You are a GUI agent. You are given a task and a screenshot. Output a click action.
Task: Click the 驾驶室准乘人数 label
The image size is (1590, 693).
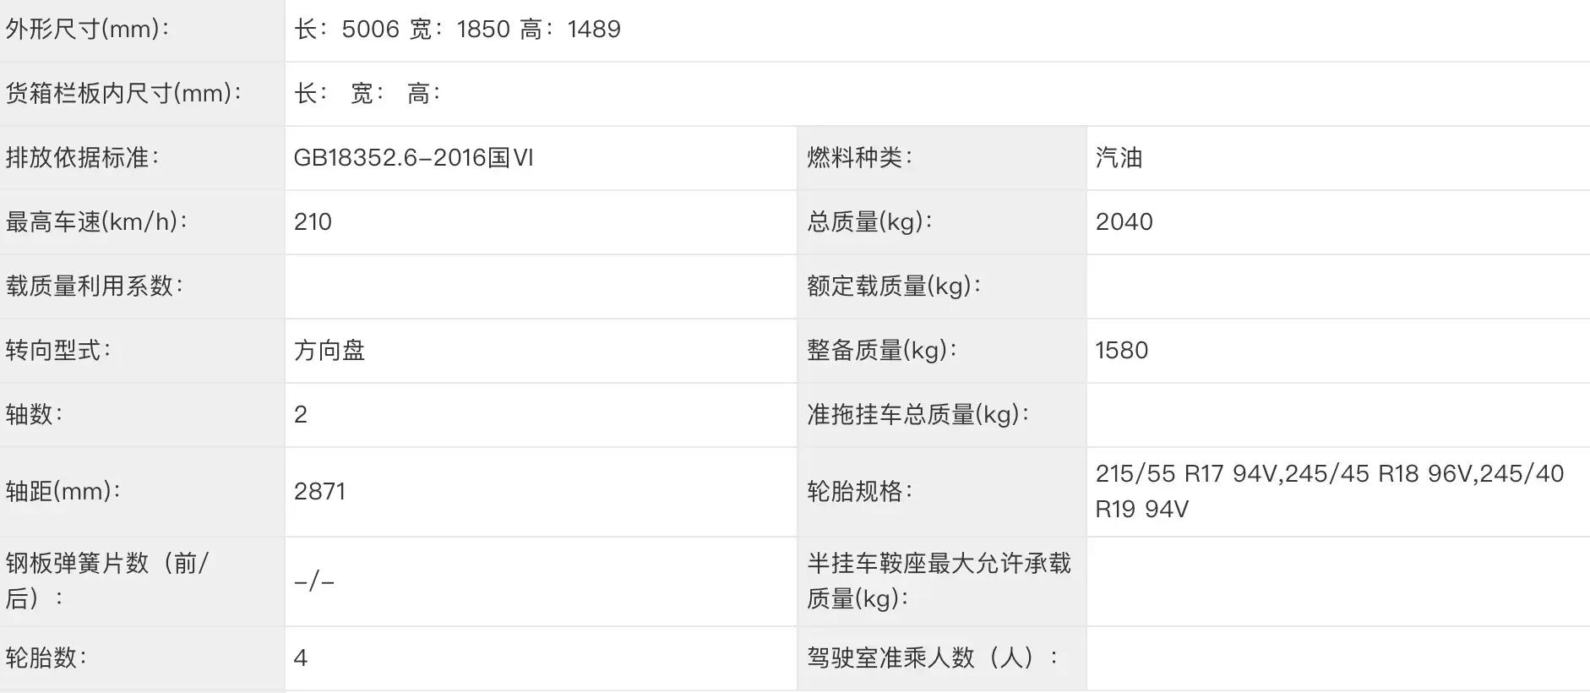click(933, 658)
